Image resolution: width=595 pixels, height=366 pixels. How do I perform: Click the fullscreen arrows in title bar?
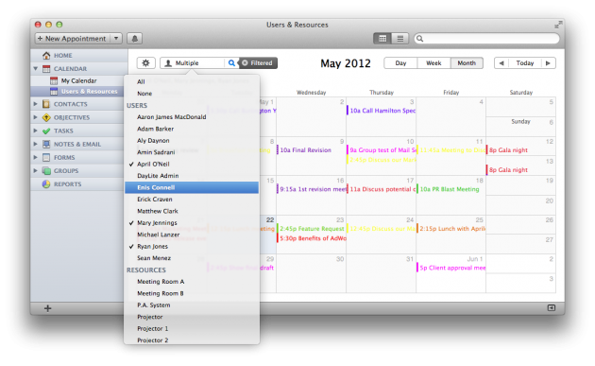[558, 25]
